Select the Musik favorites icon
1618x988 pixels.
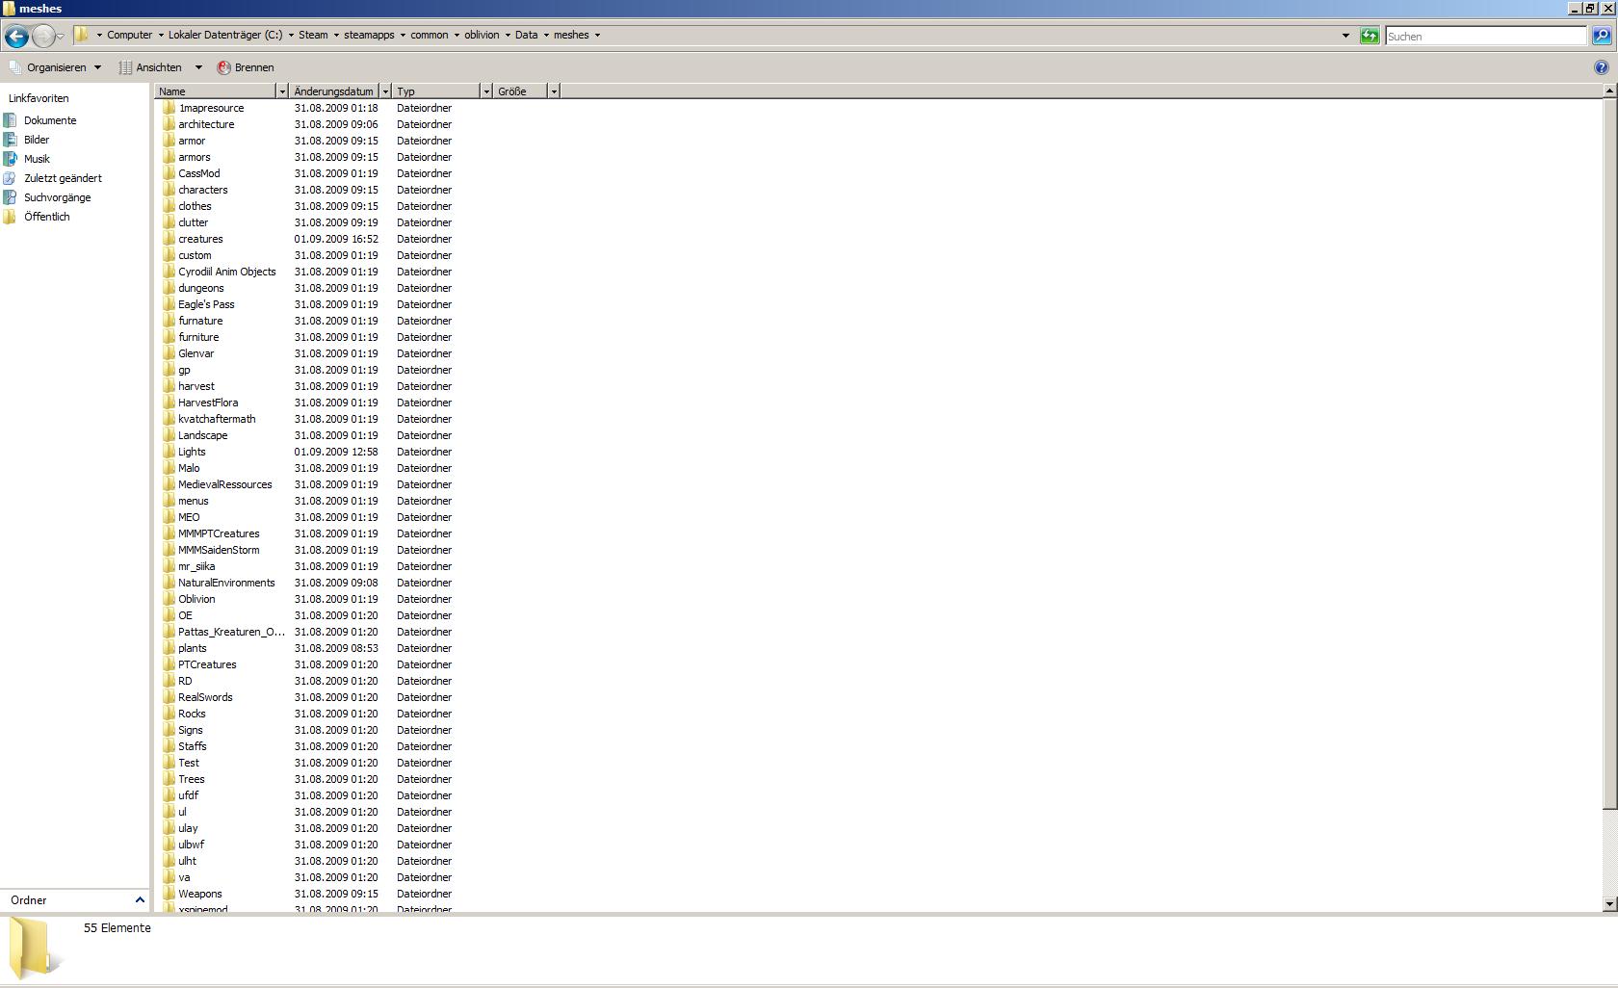[x=11, y=159]
